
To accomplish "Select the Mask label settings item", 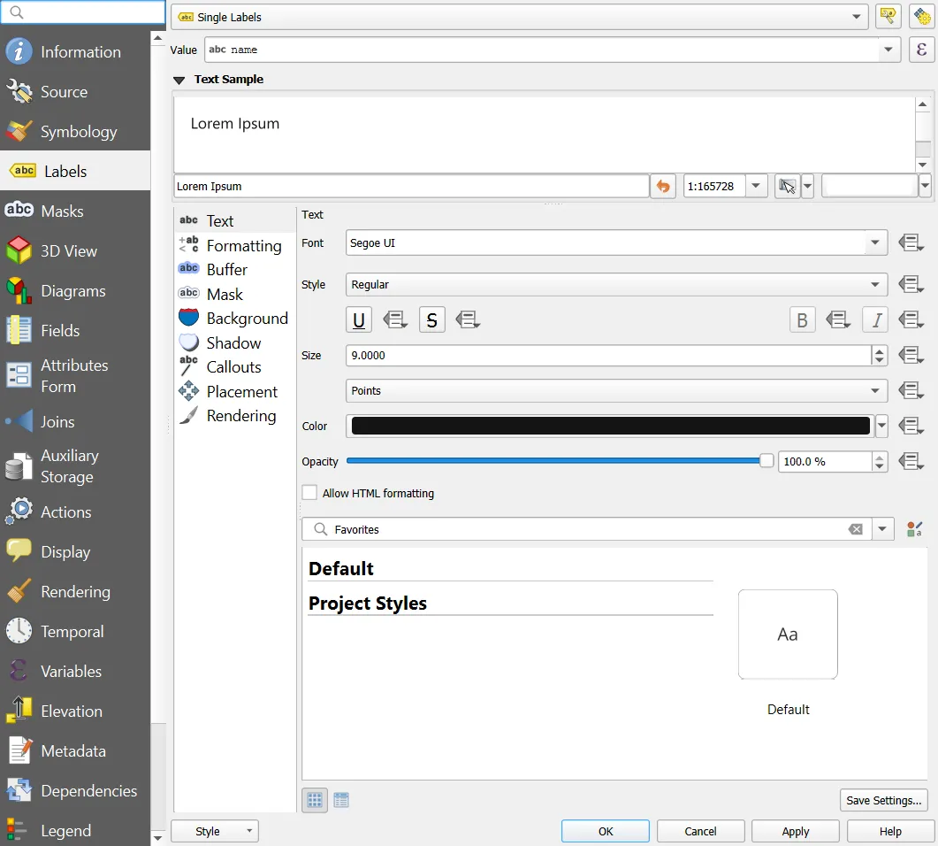I will (234, 294).
